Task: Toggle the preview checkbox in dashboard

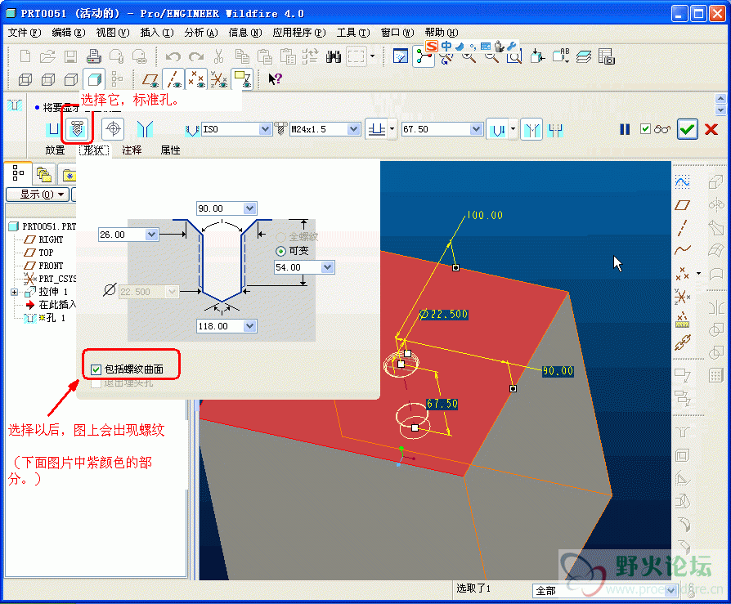Action: [645, 128]
